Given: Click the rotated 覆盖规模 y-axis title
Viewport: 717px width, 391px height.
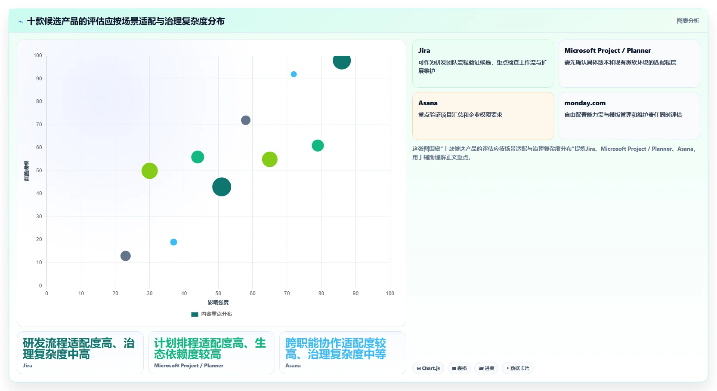Looking at the screenshot, I should pos(26,171).
